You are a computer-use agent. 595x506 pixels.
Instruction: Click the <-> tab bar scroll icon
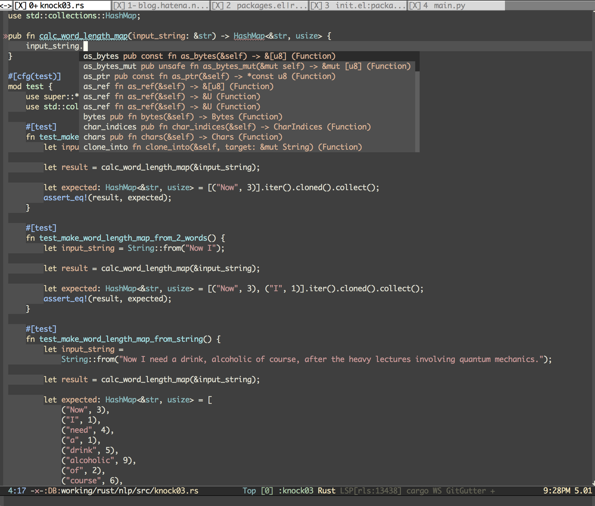coord(6,5)
